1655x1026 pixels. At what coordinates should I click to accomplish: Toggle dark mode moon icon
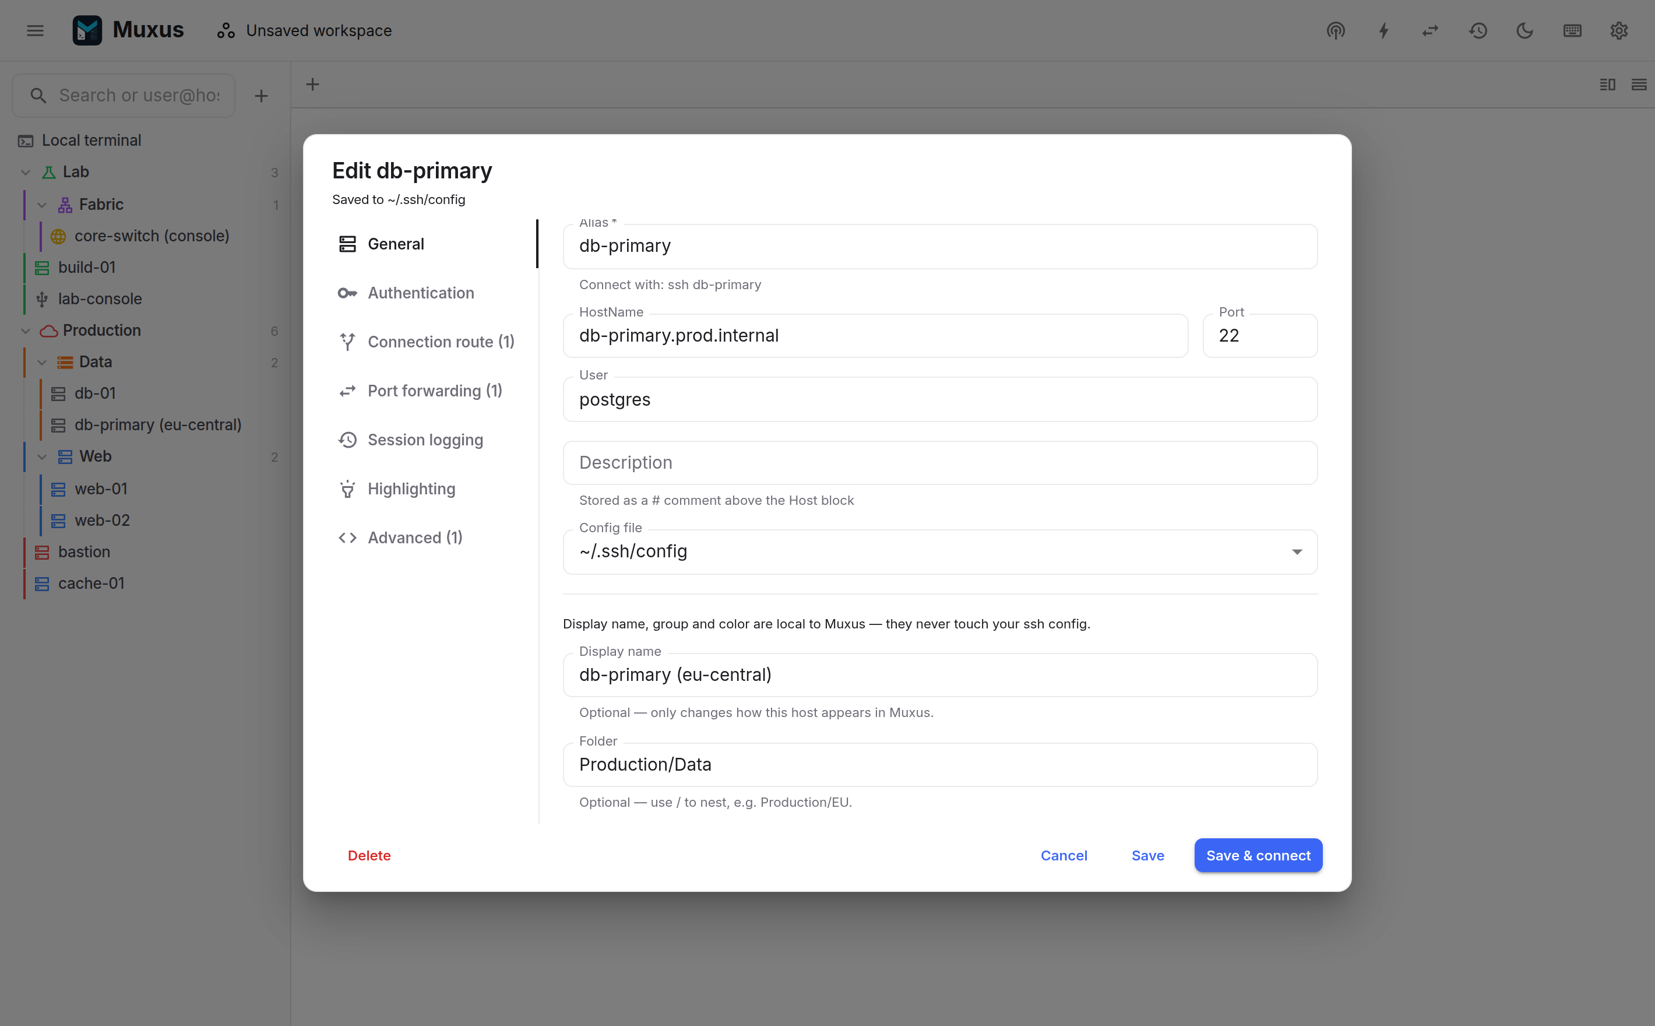tap(1525, 30)
